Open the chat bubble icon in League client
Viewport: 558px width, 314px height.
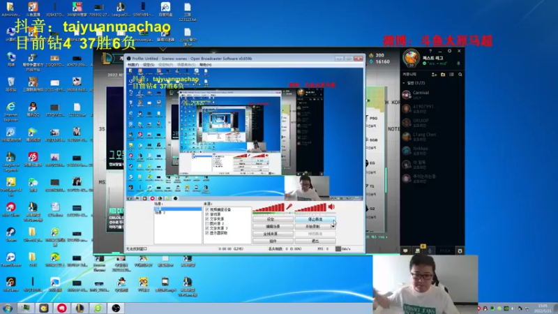click(x=405, y=251)
